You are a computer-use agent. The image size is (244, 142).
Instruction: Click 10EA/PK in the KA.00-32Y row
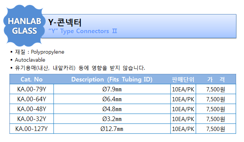click(183, 119)
